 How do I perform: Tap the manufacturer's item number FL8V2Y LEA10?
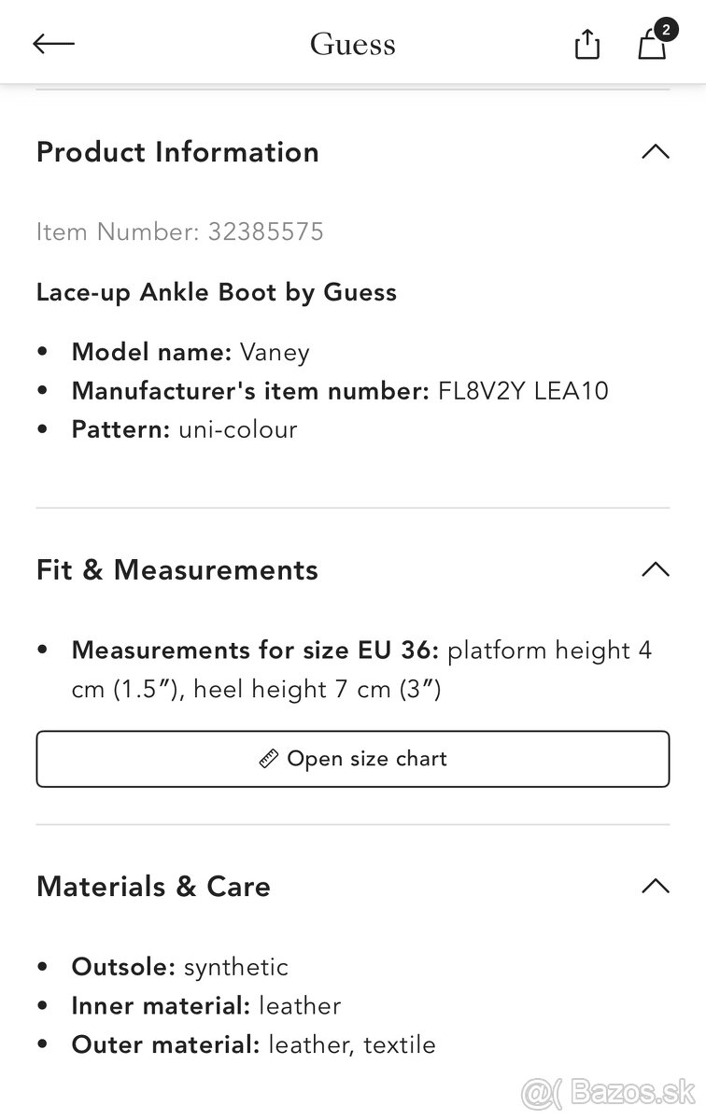click(x=523, y=390)
